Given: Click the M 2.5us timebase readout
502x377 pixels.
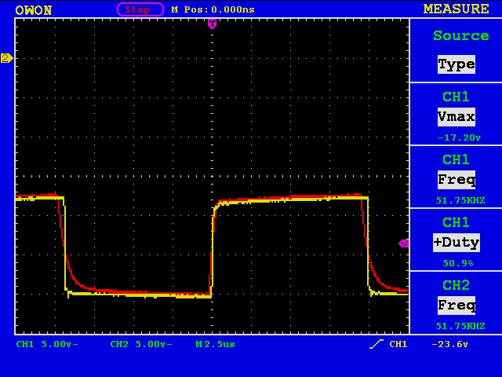Looking at the screenshot, I should coord(215,344).
